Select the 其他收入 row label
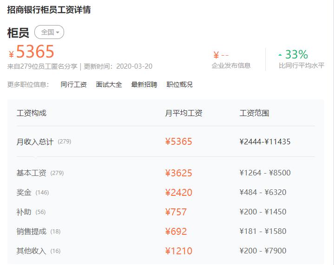 click(x=31, y=251)
